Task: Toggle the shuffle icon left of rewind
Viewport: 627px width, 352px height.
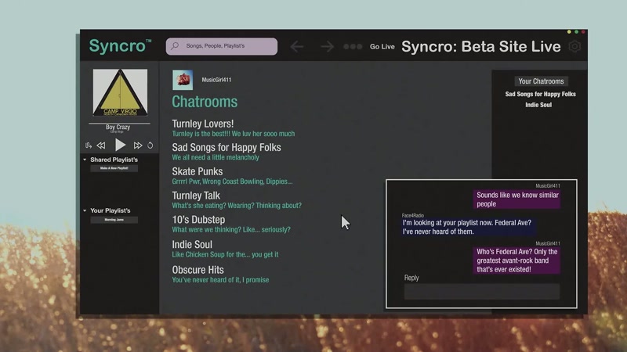Action: 89,145
